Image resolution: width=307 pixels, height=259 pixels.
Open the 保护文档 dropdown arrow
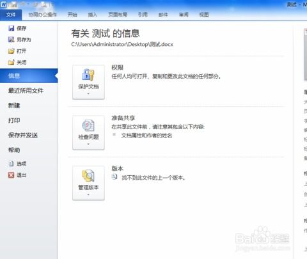(88, 93)
